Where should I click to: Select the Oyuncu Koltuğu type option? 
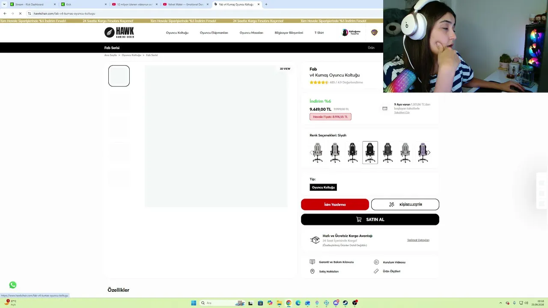pyautogui.click(x=323, y=187)
